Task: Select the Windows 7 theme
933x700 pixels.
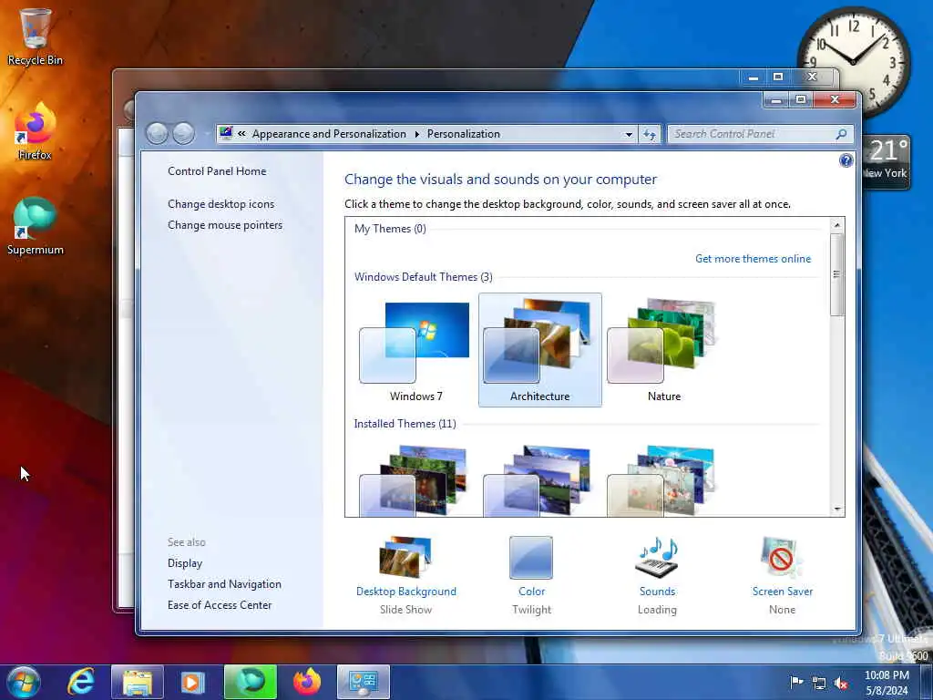Action: pos(415,350)
